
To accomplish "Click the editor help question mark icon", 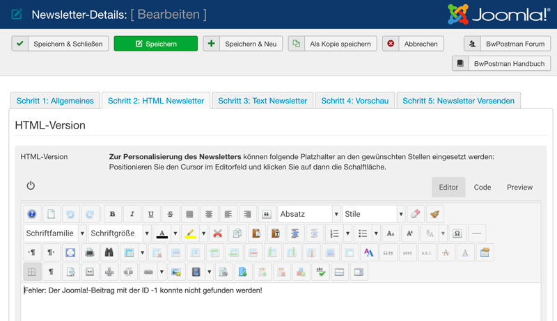I will [31, 214].
